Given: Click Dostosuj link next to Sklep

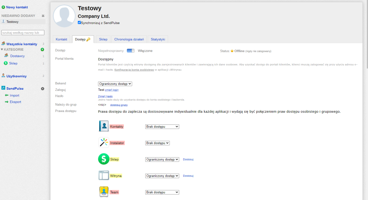Looking at the screenshot, I should pos(188,159).
